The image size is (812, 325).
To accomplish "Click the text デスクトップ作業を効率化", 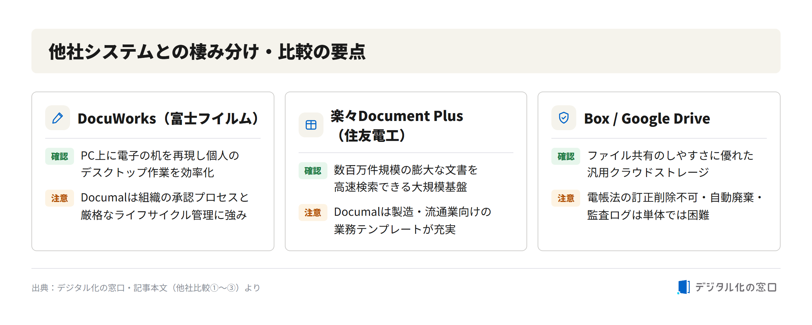I will tap(147, 173).
